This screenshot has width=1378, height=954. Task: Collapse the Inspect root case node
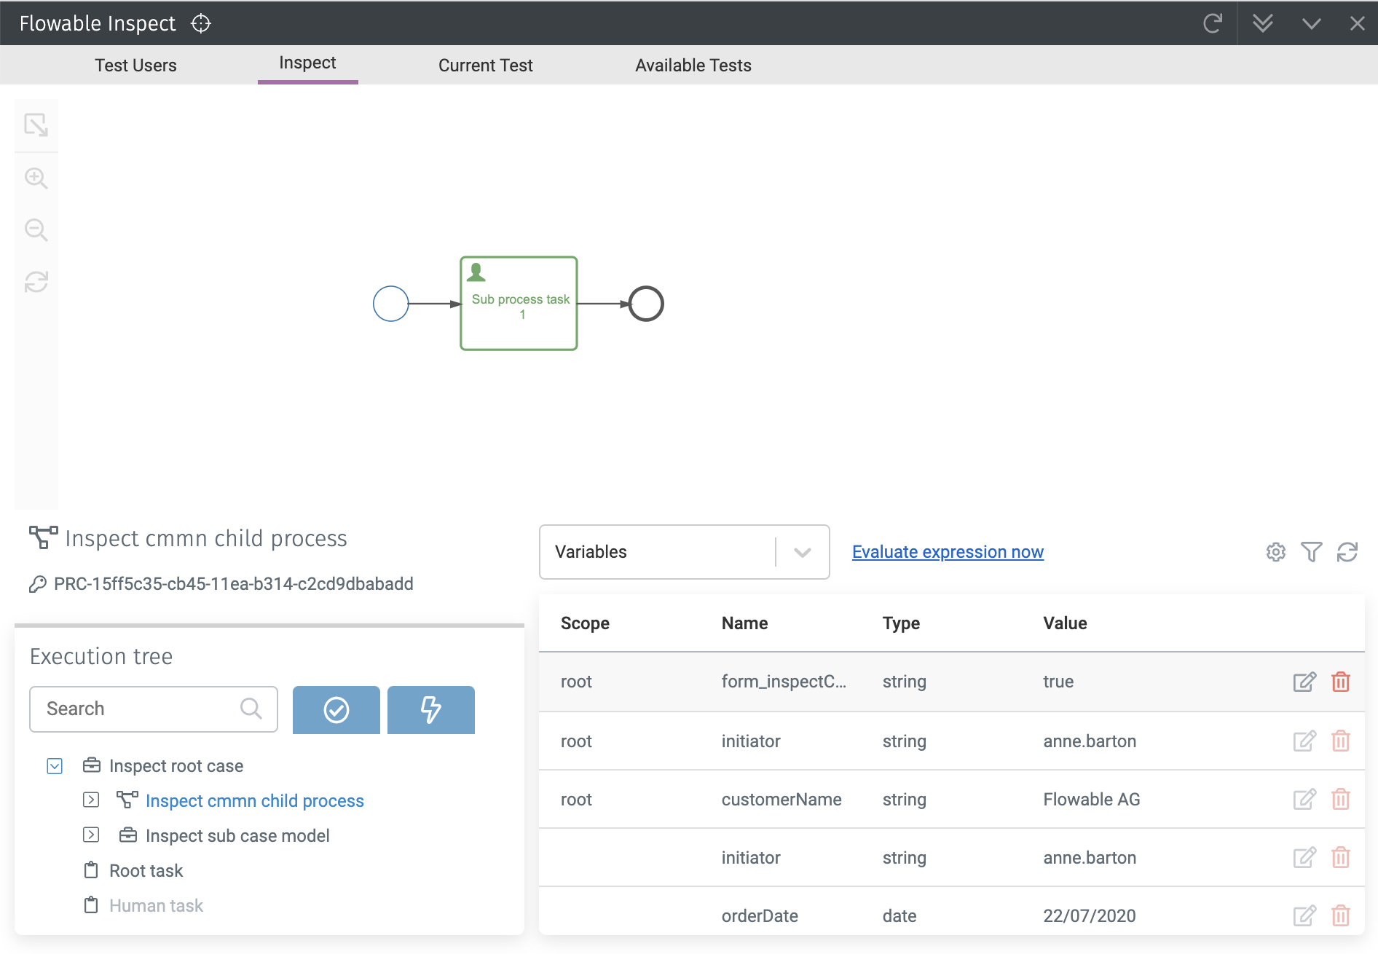pyautogui.click(x=55, y=766)
